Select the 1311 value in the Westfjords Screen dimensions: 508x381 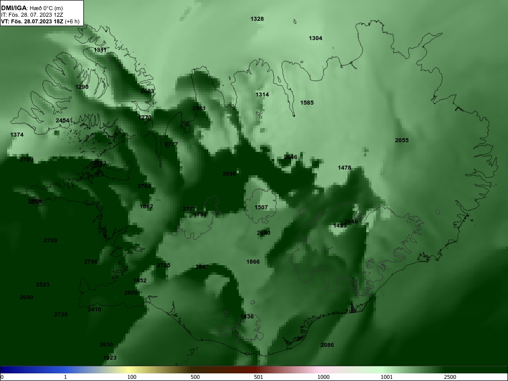(100, 50)
